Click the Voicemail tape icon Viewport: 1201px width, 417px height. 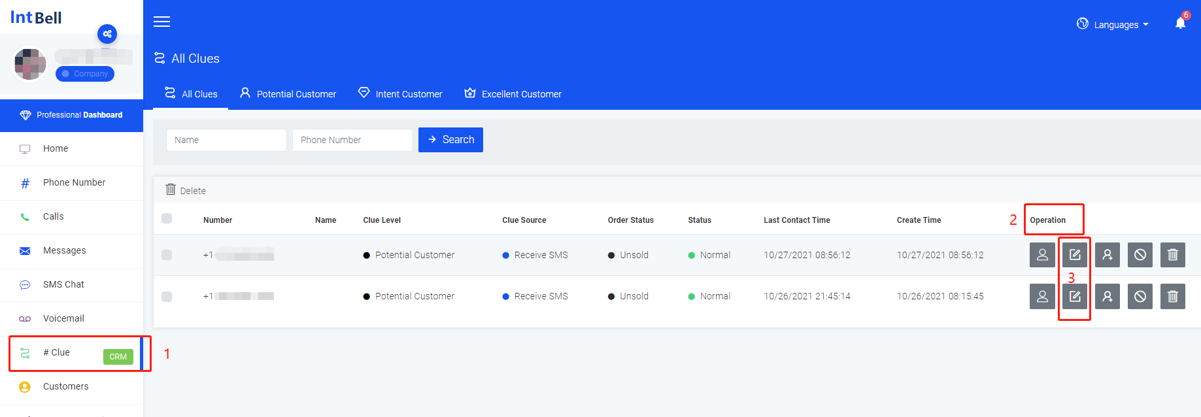click(25, 319)
